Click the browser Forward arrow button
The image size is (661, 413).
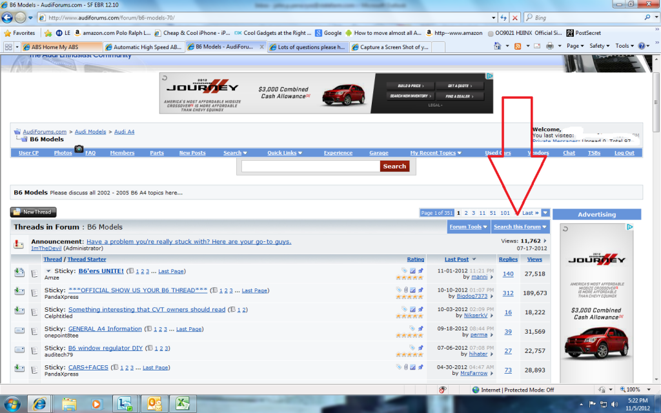tap(20, 17)
